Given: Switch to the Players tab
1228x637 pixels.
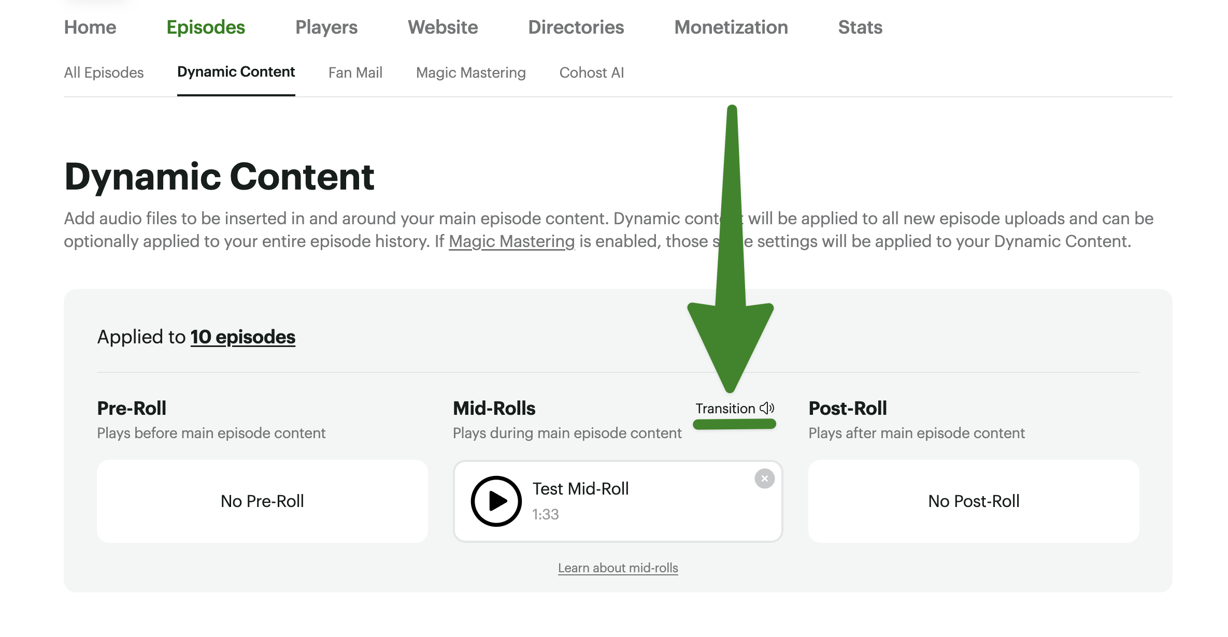Looking at the screenshot, I should coord(326,27).
